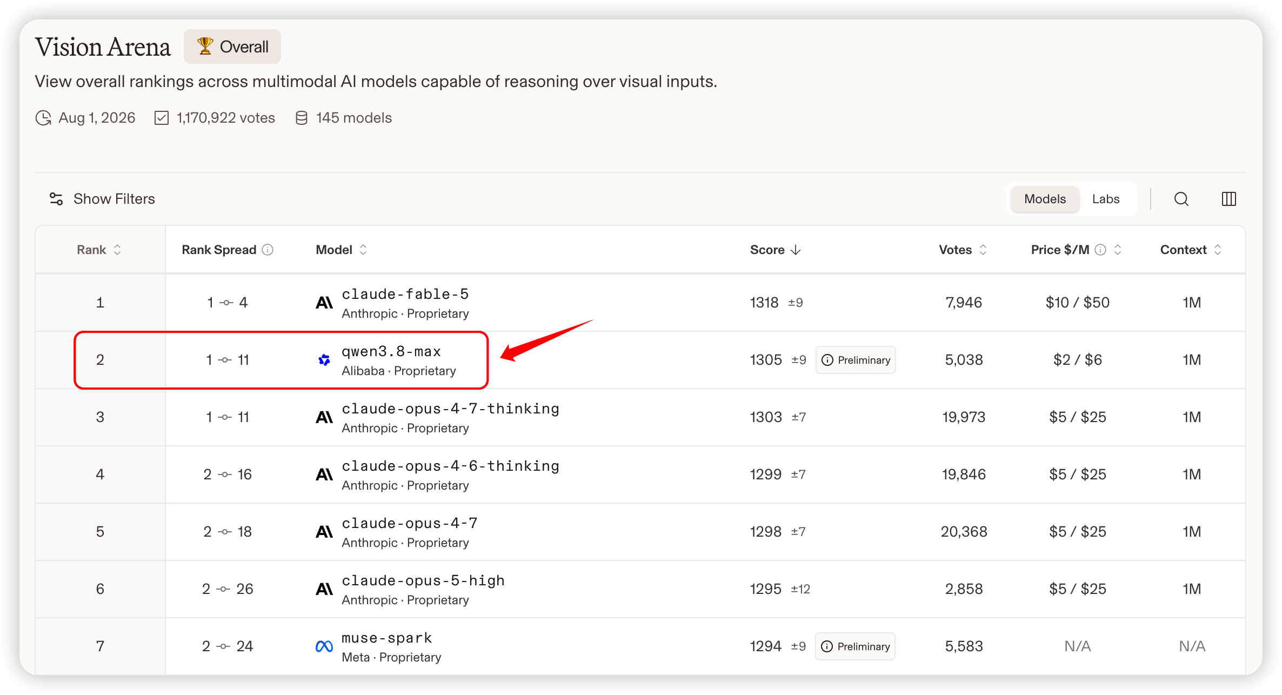The height and width of the screenshot is (695, 1282).
Task: Click the info icon in qwen3.8-max Preliminary badge
Action: click(827, 360)
